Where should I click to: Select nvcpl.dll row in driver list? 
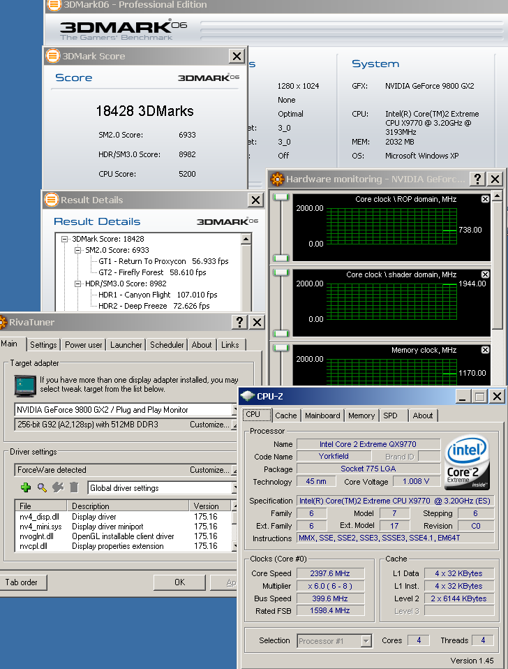click(124, 546)
